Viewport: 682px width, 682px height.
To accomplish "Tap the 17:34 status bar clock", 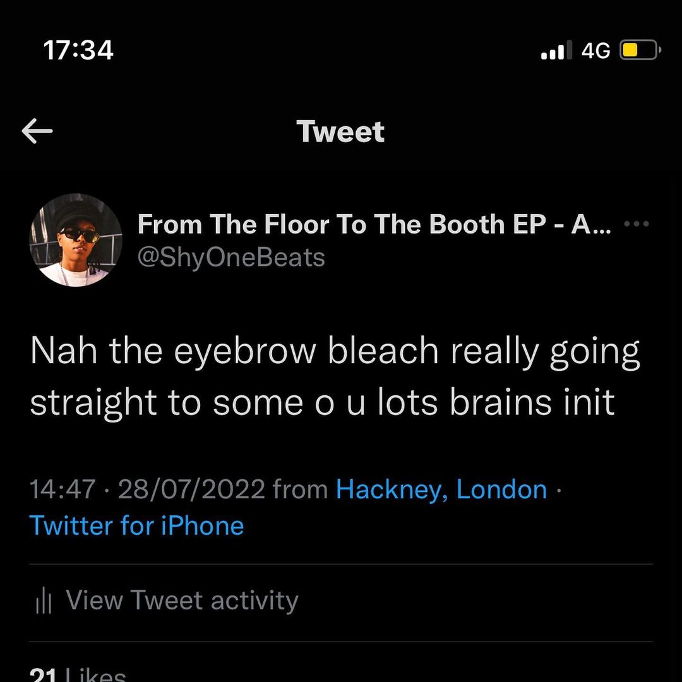I will 79,50.
